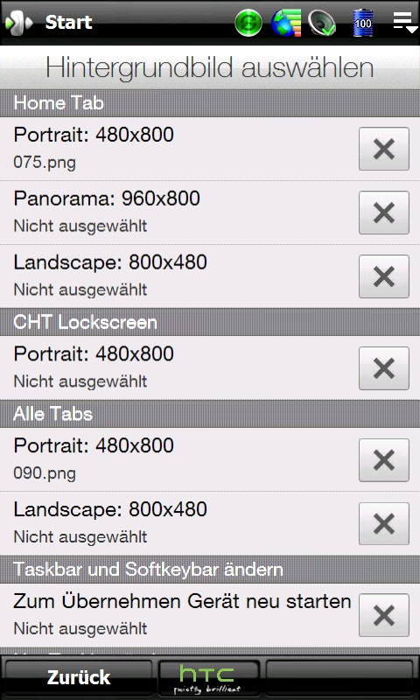This screenshot has width=420, height=700.
Task: Clear the Home Tab Panorama 960x800 selection
Action: (384, 213)
